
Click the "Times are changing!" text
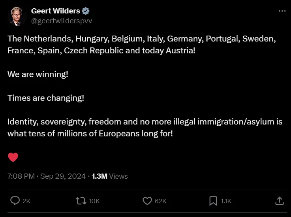46,98
